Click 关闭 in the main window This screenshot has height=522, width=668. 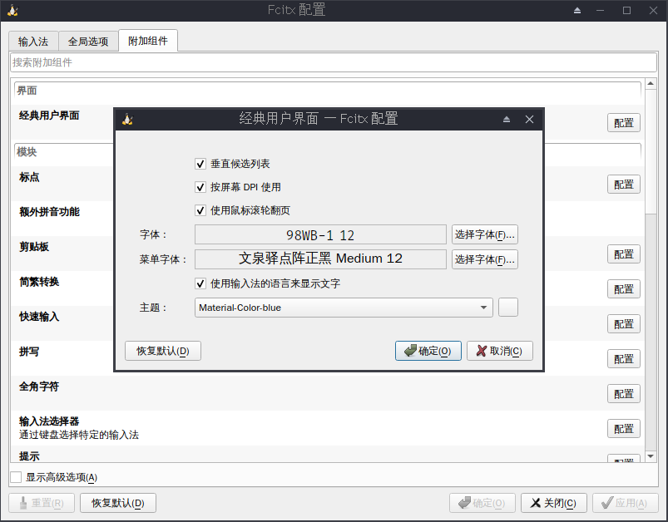(554, 503)
